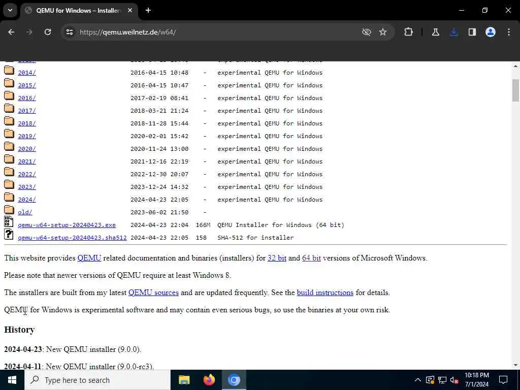Click the 166M size of setup exe
The image size is (520, 390).
pyautogui.click(x=203, y=225)
